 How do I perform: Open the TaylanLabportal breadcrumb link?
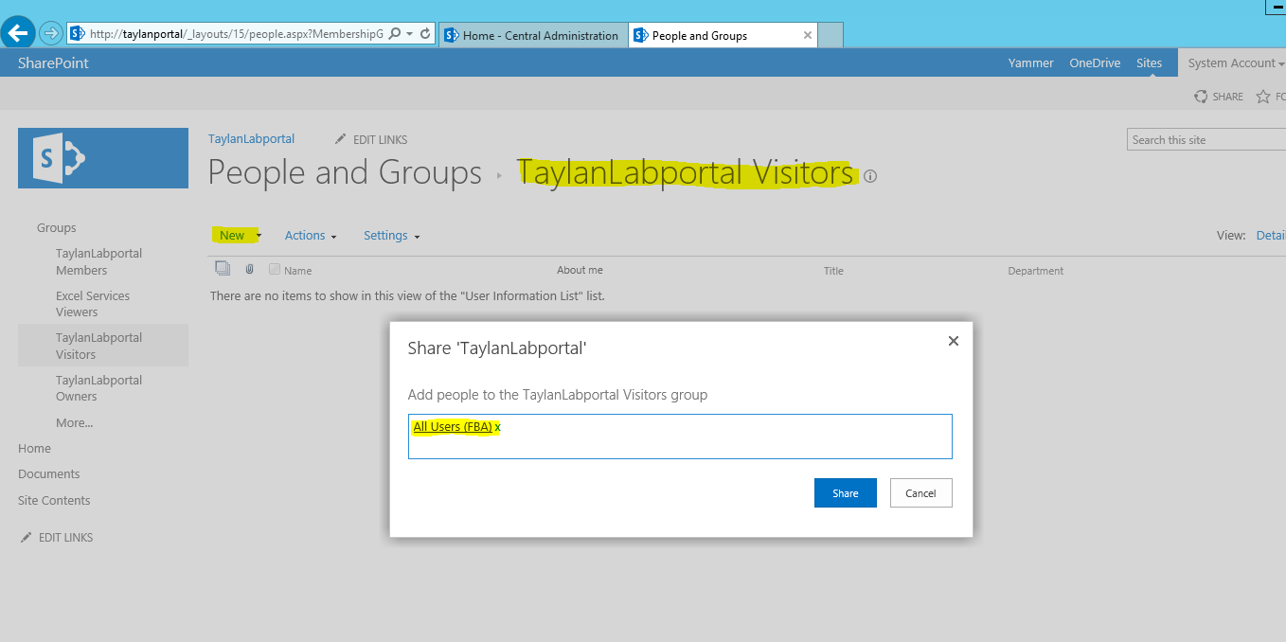251,139
